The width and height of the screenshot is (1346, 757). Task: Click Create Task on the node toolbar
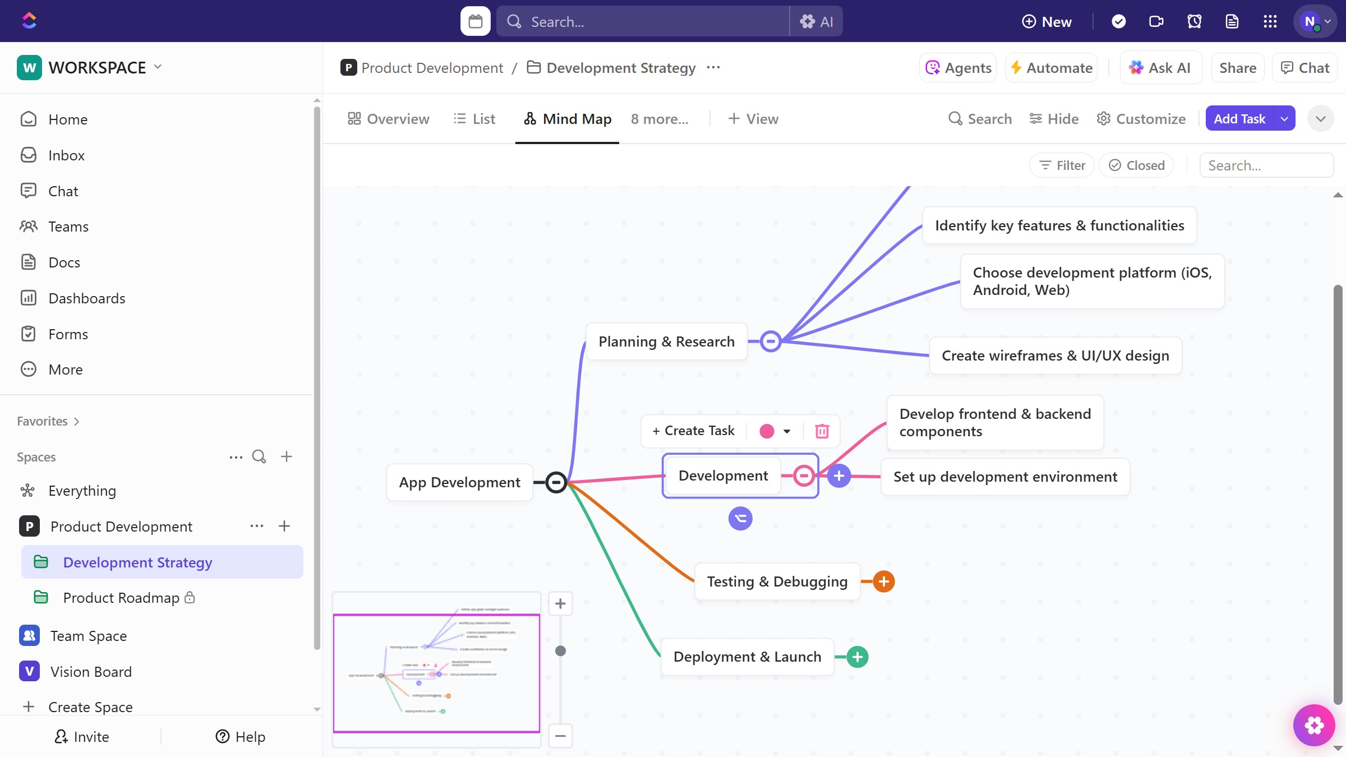693,431
